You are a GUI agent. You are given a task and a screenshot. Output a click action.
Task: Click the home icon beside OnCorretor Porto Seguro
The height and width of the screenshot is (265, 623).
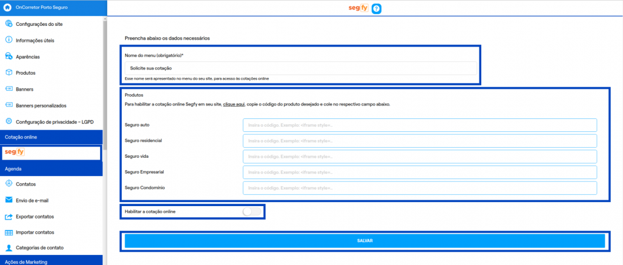point(8,8)
